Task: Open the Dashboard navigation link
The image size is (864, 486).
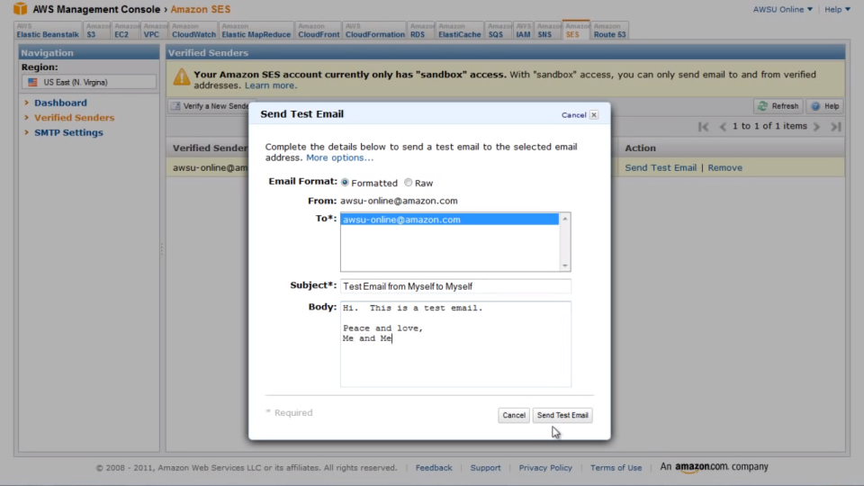Action: click(60, 103)
